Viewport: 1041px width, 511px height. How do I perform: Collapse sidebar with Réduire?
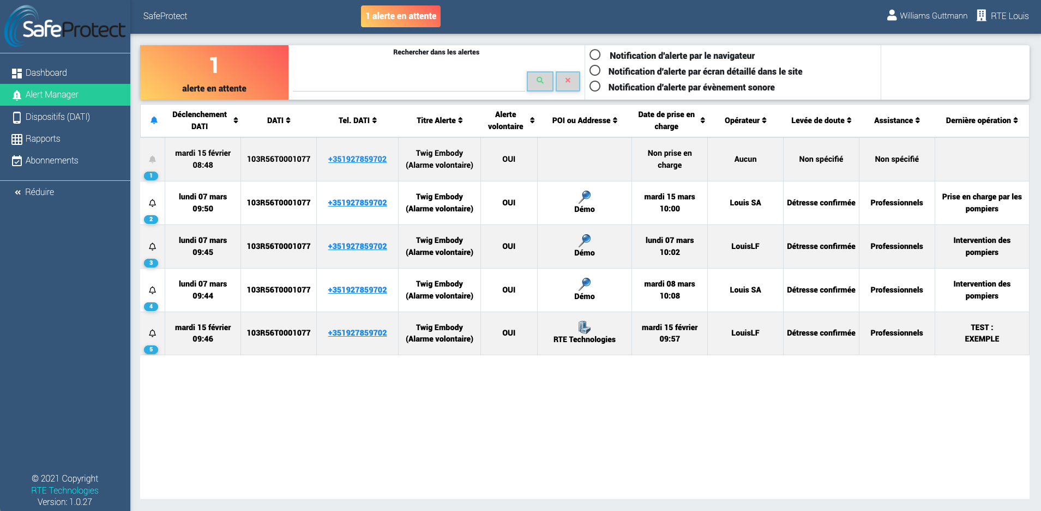[x=34, y=192]
